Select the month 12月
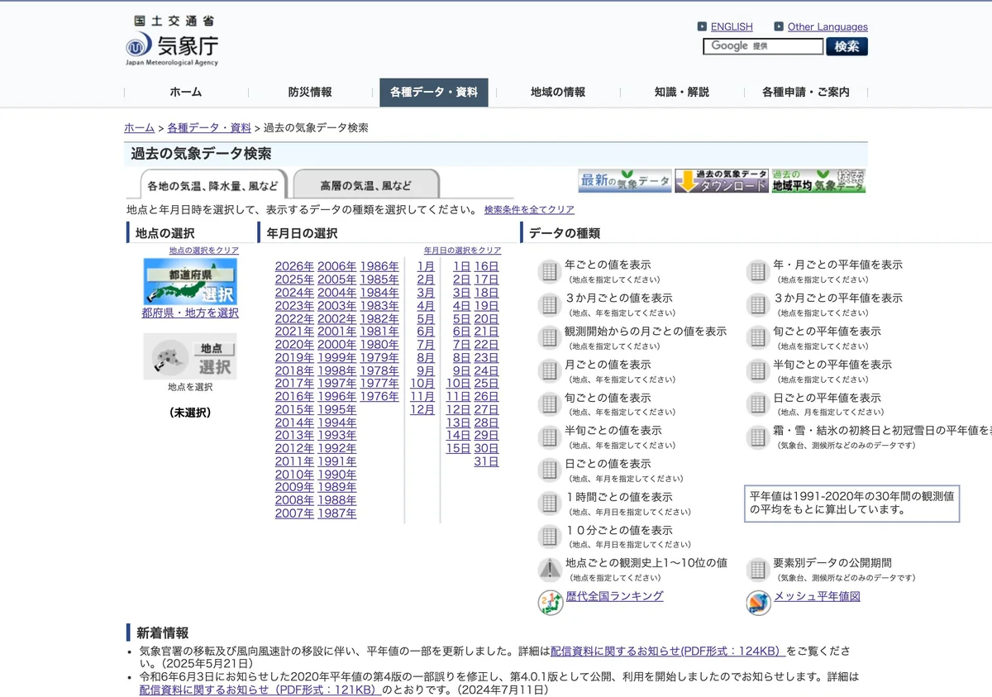Image resolution: width=992 pixels, height=697 pixels. point(422,409)
